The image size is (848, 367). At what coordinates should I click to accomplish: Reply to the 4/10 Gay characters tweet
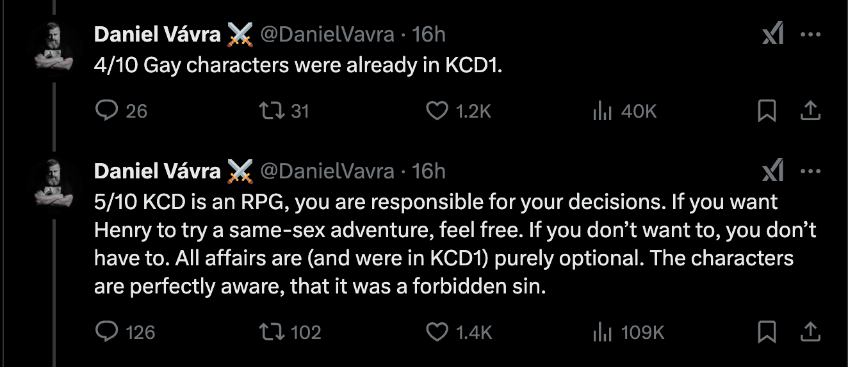tap(121, 111)
